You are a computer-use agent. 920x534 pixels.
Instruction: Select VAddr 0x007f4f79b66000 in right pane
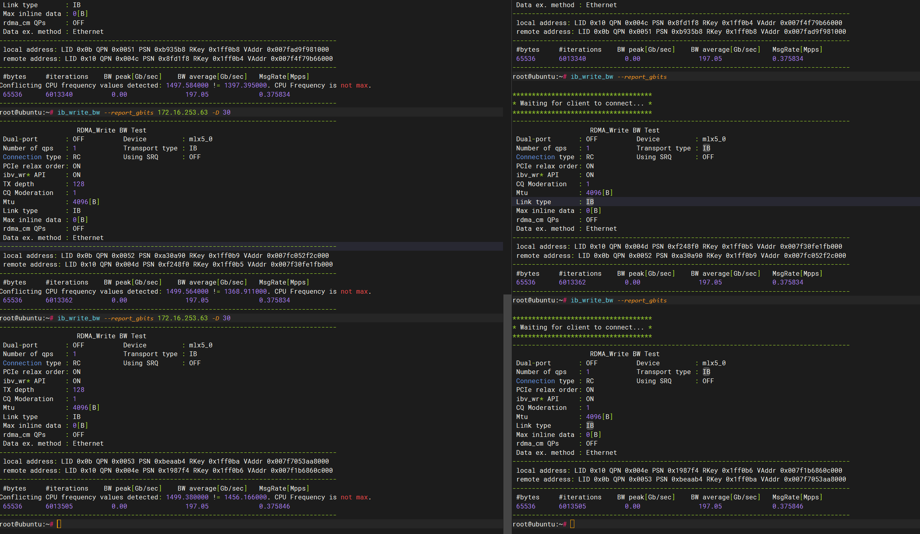point(811,23)
